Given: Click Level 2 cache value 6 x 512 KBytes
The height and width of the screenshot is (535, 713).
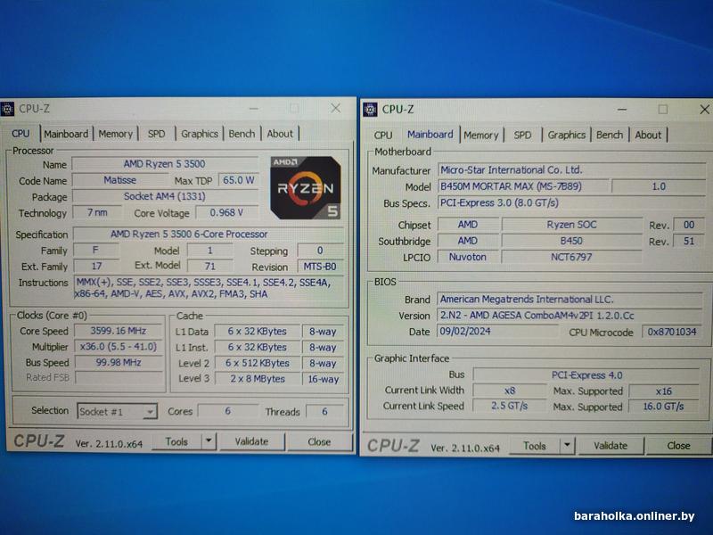Looking at the screenshot, I should click(258, 363).
